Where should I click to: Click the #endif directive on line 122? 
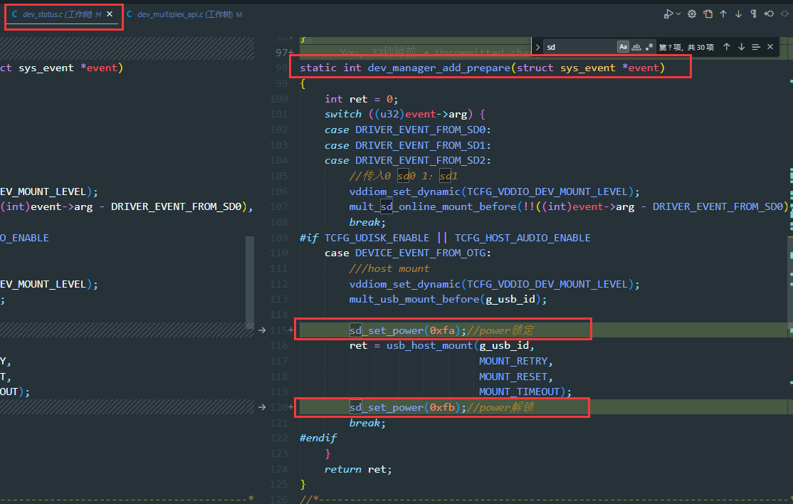pos(318,438)
